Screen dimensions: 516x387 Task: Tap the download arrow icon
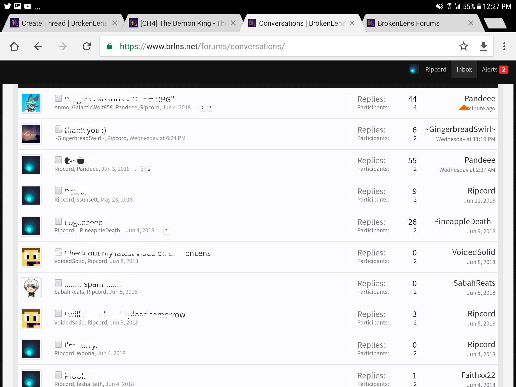click(x=483, y=46)
